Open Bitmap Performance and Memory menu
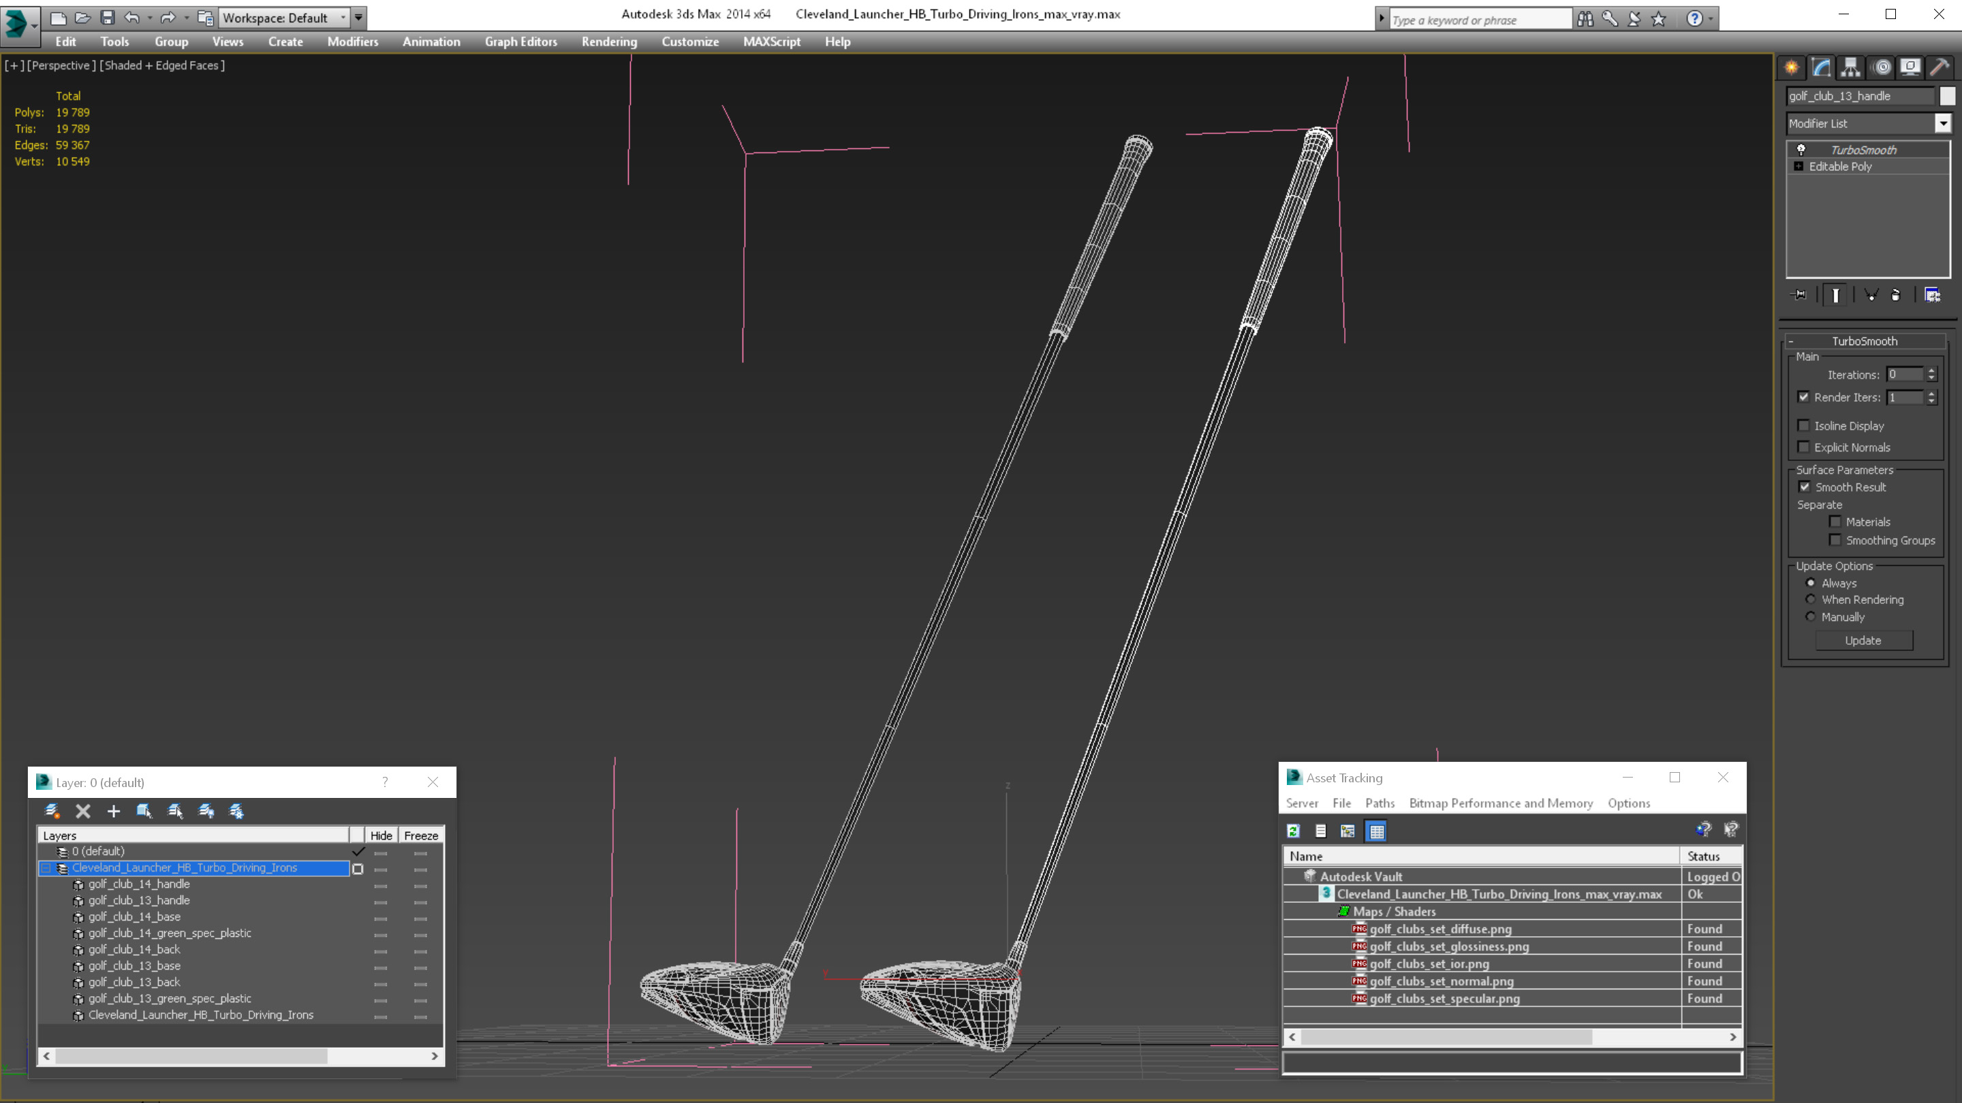 (x=1500, y=803)
